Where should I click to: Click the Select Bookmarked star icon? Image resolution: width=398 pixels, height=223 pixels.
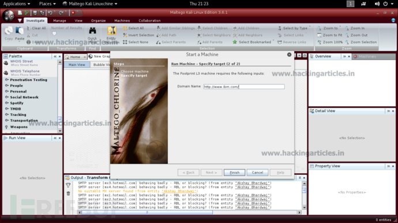pos(235,42)
